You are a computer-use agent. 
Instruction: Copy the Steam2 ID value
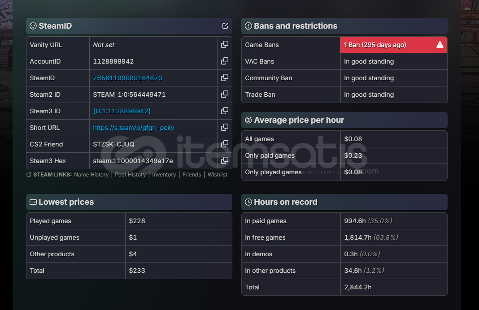click(225, 95)
